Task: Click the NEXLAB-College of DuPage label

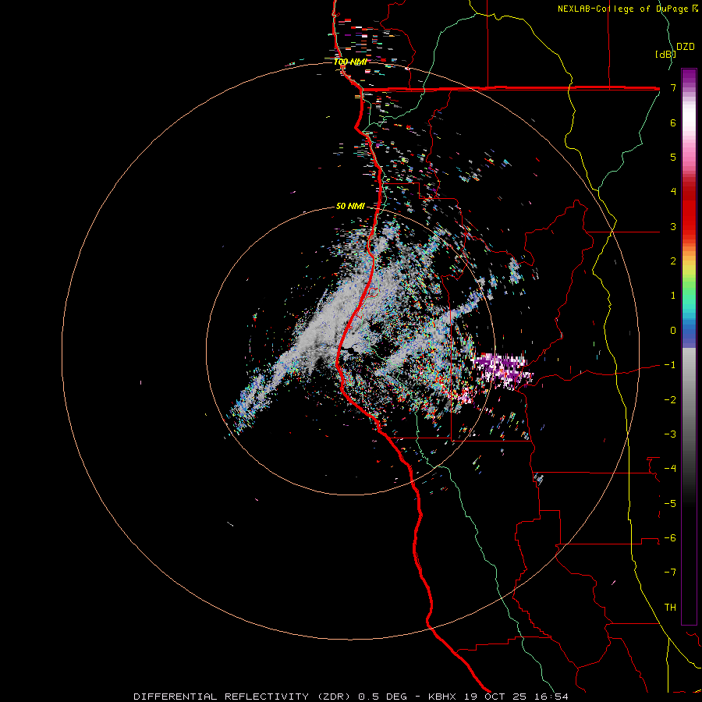Action: click(627, 9)
